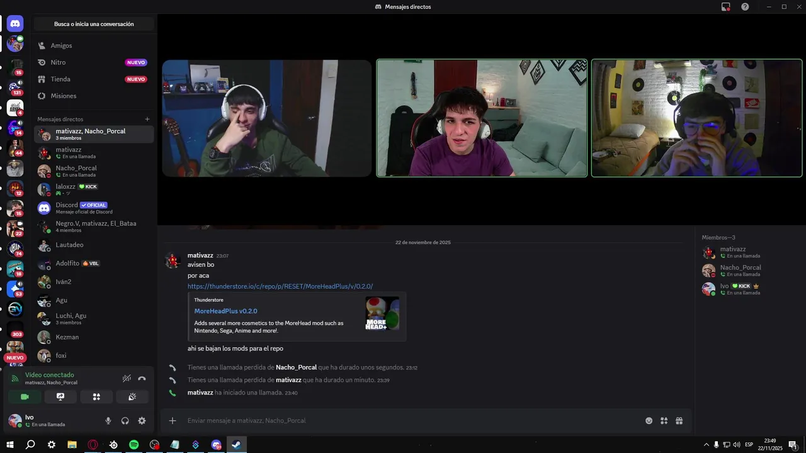The image size is (806, 453).
Task: Open official Discord messages DM
Action: tap(94, 208)
